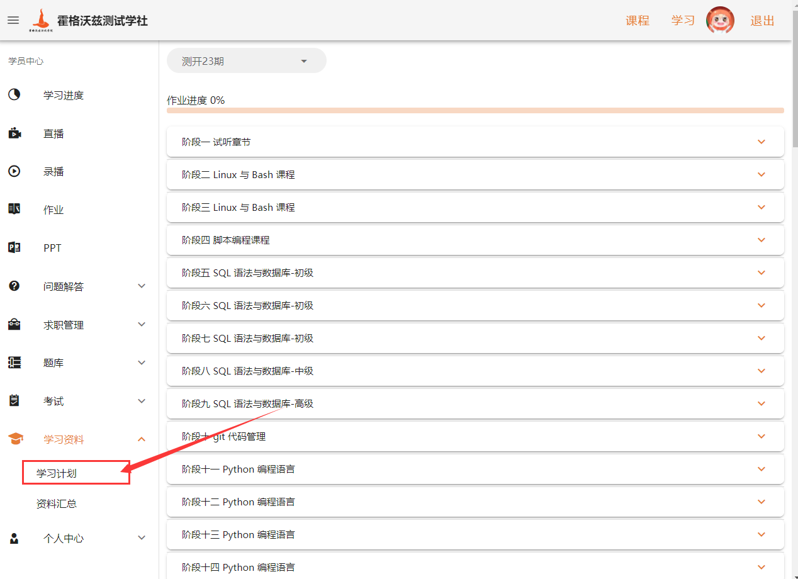The width and height of the screenshot is (798, 579).
Task: Expand 阶段五 SQL 初级 chevron
Action: point(761,273)
